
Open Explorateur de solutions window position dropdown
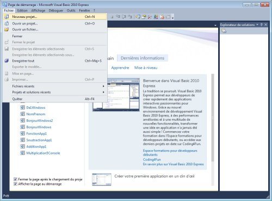click(x=257, y=25)
